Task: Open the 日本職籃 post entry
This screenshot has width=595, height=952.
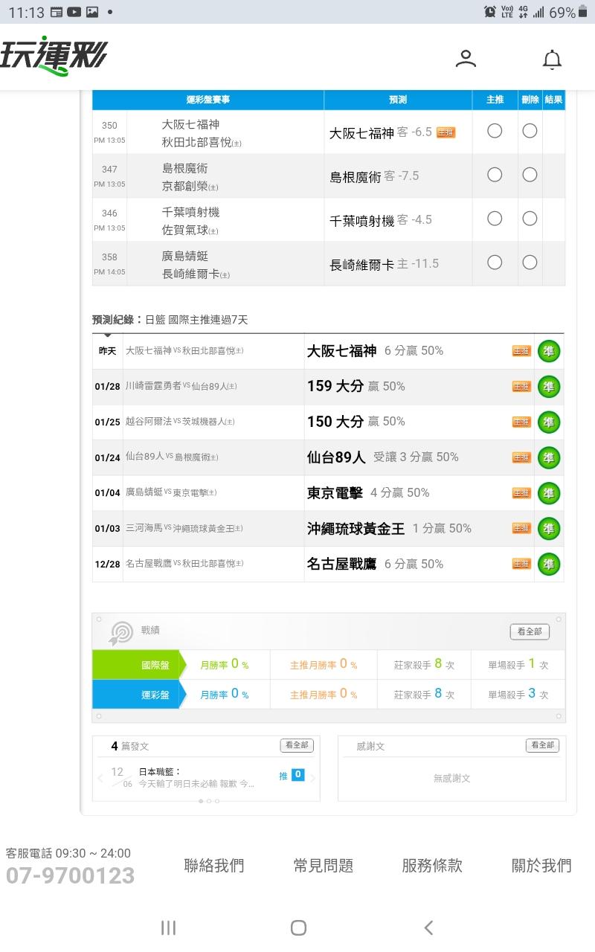Action: [x=196, y=778]
